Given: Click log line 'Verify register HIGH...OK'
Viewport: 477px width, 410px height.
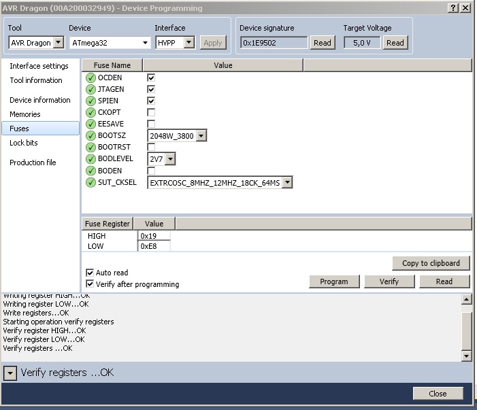Looking at the screenshot, I should [x=44, y=330].
